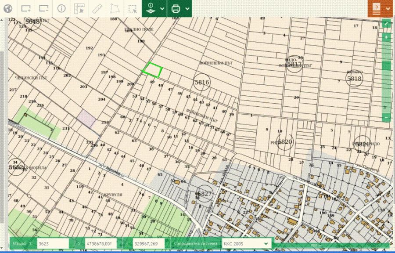Click the zoom level slider handle
Viewport: 395px width, 253px height.
click(386, 66)
